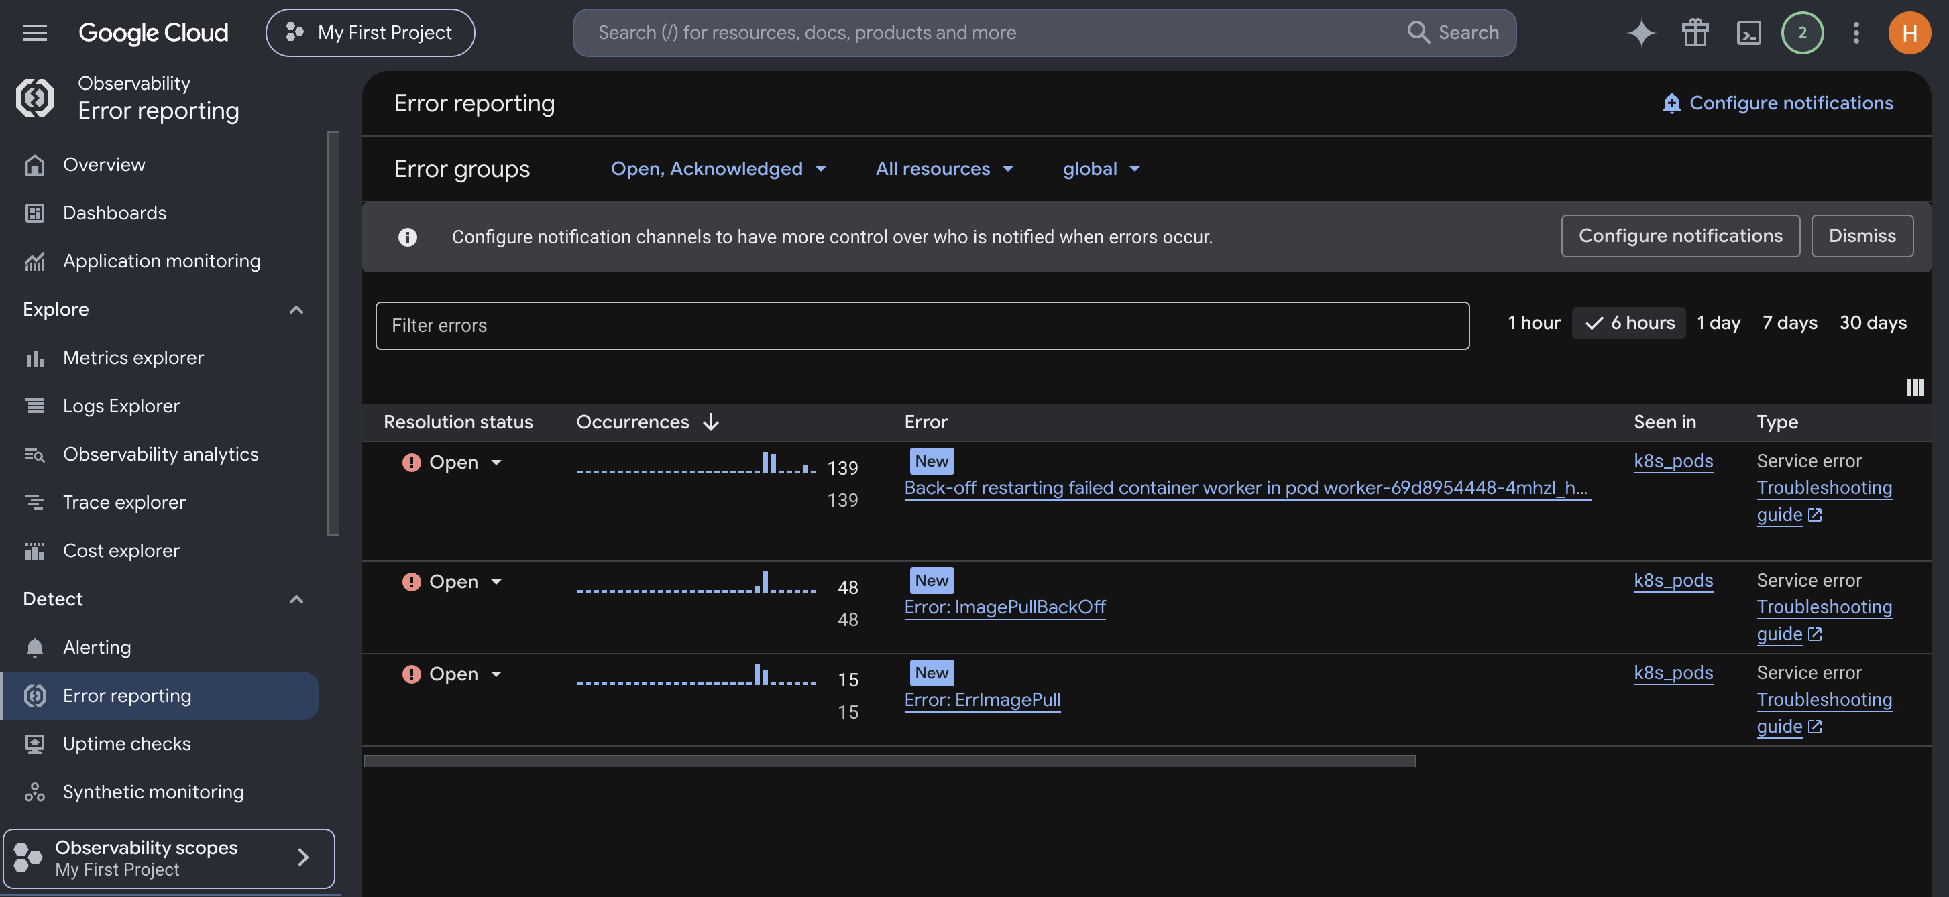Activate Cloud Shell terminal icon
This screenshot has width=1949, height=897.
coord(1748,33)
